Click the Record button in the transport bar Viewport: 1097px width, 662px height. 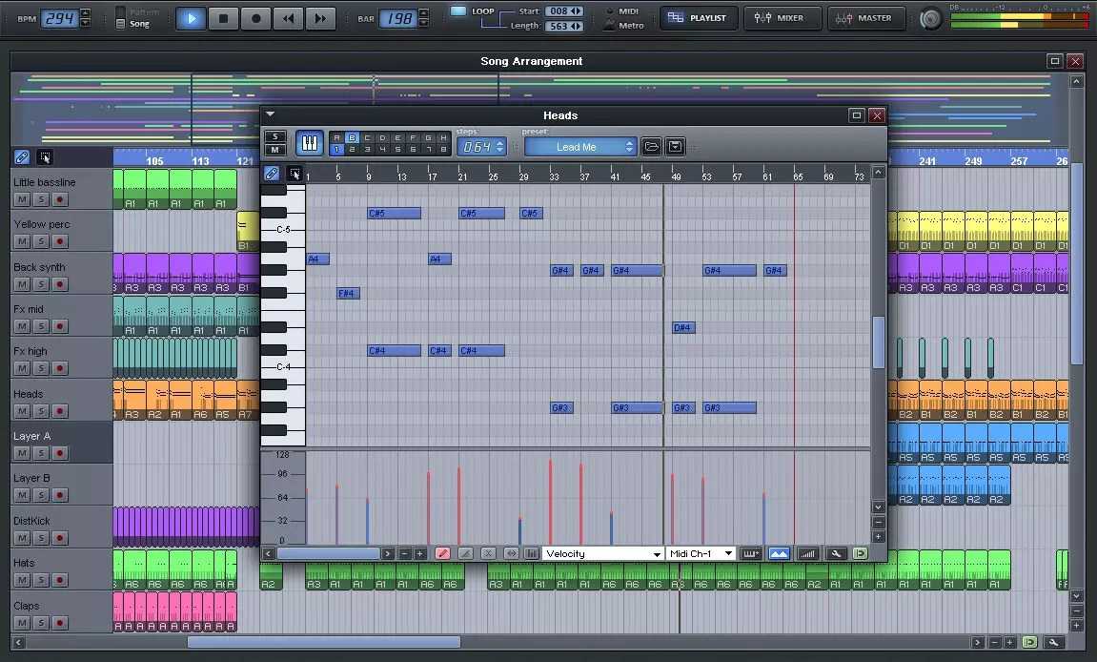coord(255,18)
